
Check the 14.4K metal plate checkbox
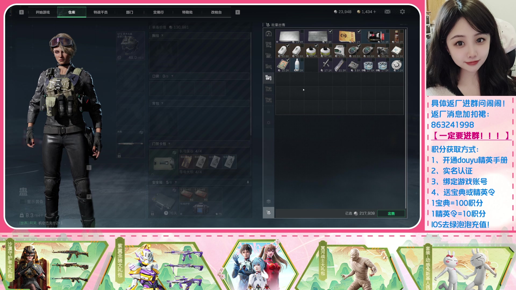click(302, 31)
